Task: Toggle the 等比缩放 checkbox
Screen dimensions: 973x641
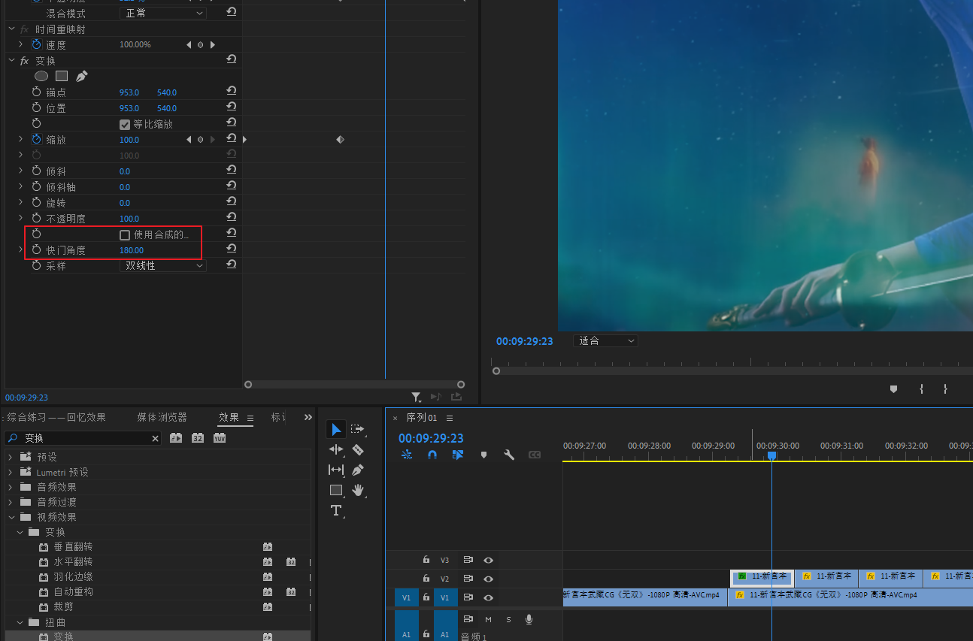Action: [125, 124]
